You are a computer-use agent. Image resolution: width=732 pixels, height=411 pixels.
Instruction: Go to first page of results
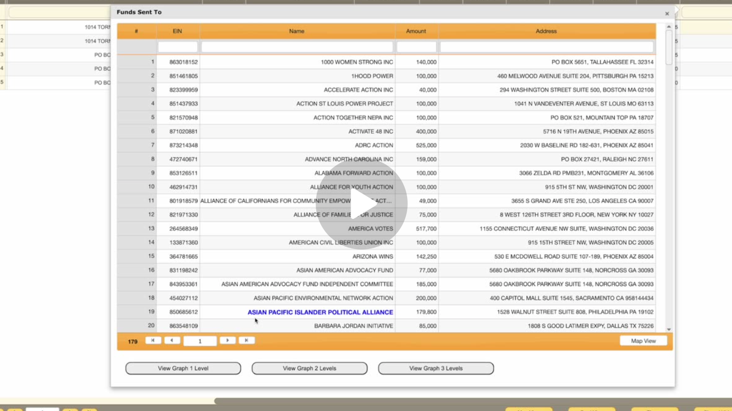tap(153, 340)
